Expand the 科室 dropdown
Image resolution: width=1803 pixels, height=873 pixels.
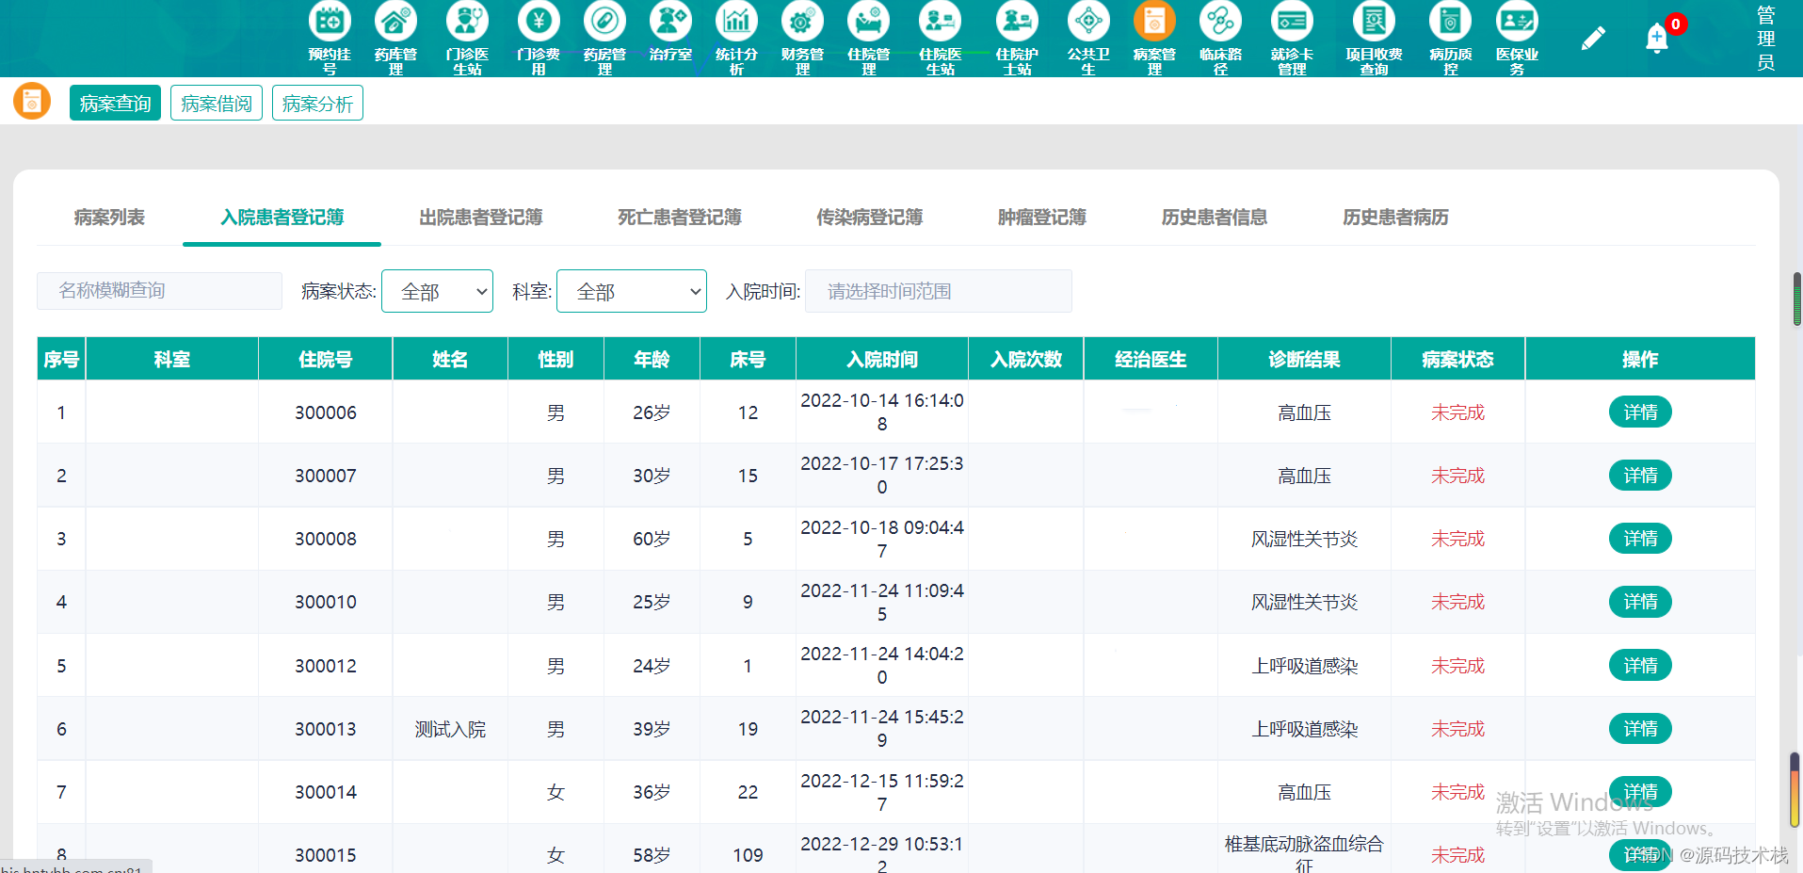[x=632, y=291]
